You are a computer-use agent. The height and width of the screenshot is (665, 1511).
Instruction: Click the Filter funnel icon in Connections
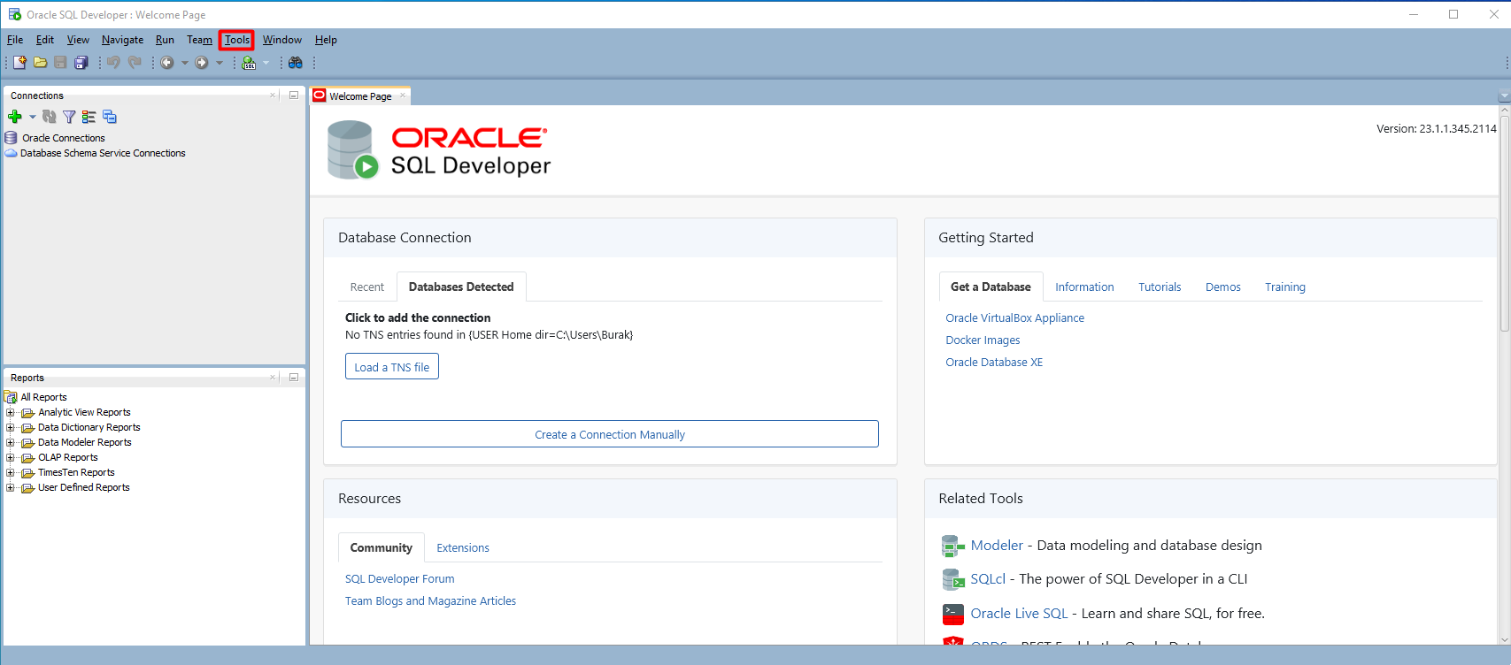[69, 117]
